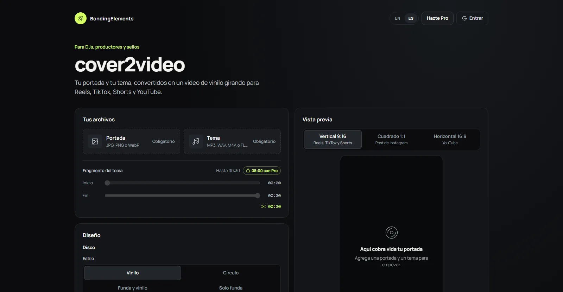Select the Horizontal 16:9 format tab

450,139
